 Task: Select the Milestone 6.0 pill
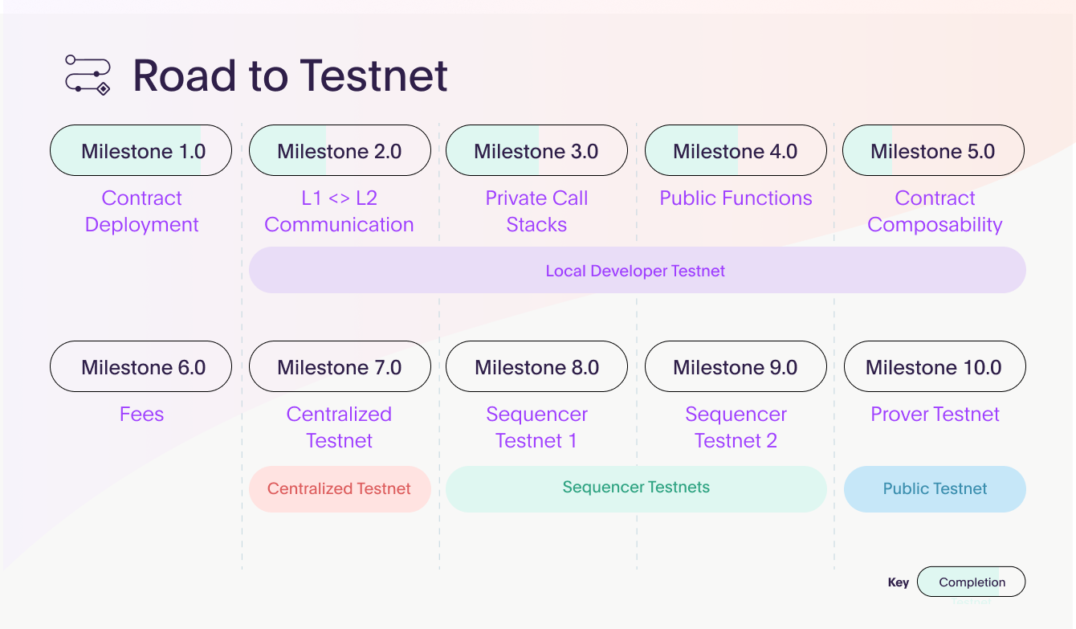pyautogui.click(x=141, y=366)
